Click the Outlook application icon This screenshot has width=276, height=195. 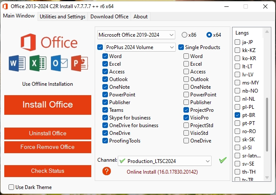tap(59, 63)
